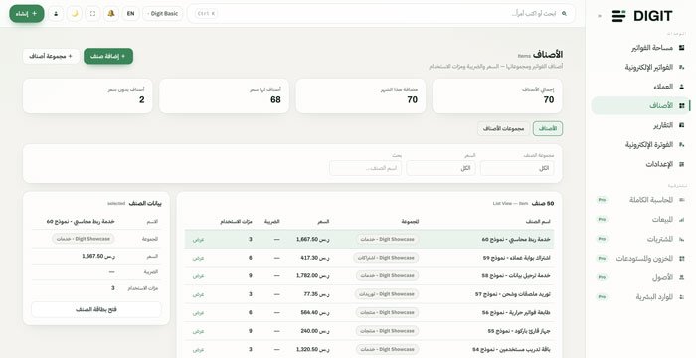Click عرض link for نموذج 59 row
This screenshot has height=358, width=696.
tap(199, 258)
